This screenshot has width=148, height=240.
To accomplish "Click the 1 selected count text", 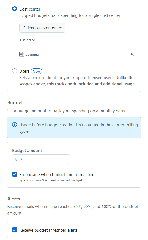I will click(27, 40).
